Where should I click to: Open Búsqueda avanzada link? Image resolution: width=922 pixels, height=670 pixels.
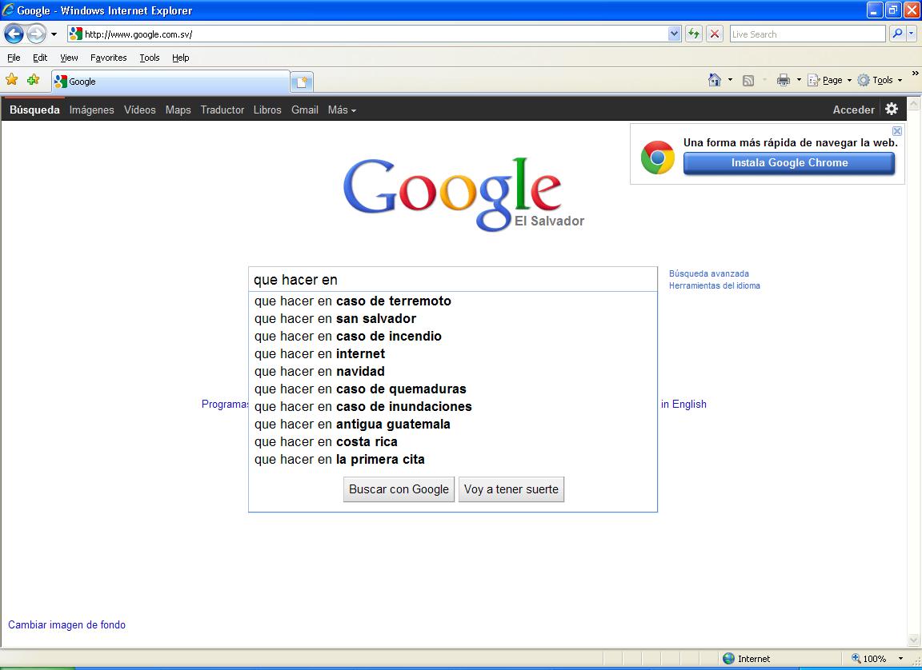(708, 273)
